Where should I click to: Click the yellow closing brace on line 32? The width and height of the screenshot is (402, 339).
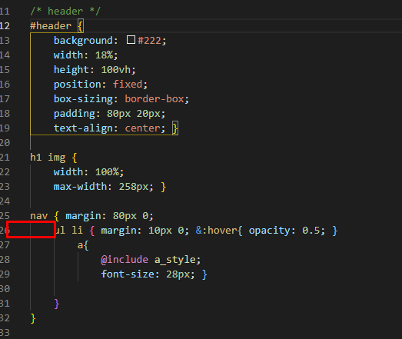tap(33, 318)
